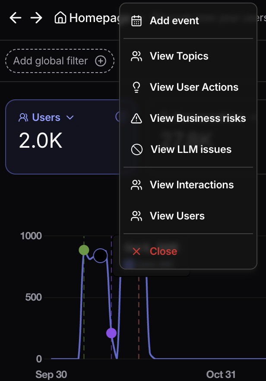Select the people icon next to View Topics
266x381 pixels.
(x=136, y=56)
